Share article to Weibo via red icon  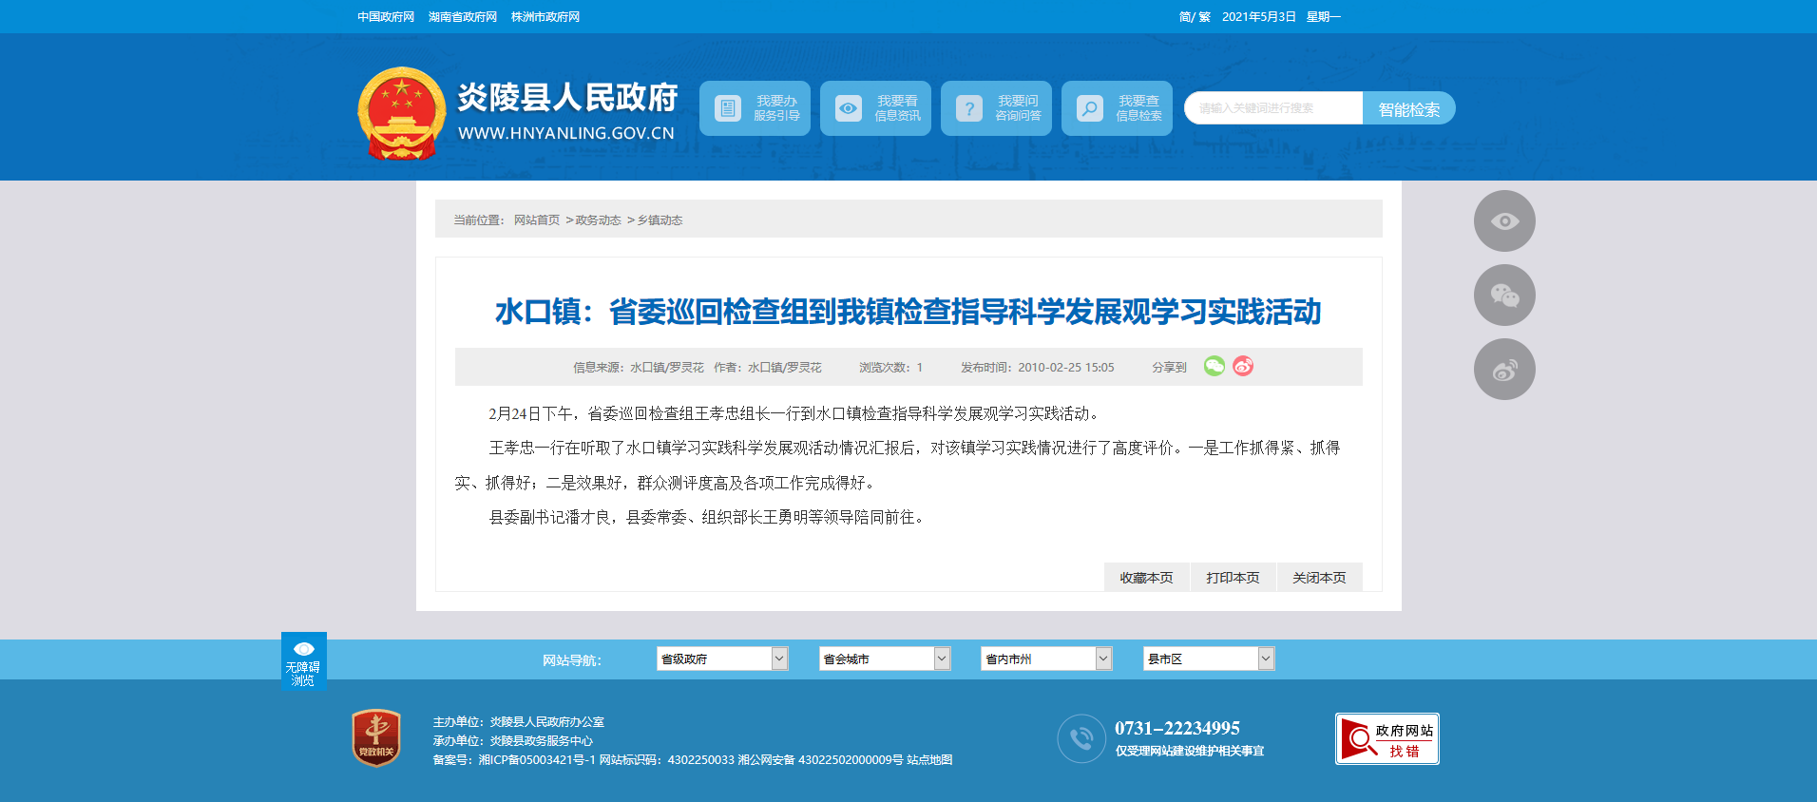[x=1243, y=367]
